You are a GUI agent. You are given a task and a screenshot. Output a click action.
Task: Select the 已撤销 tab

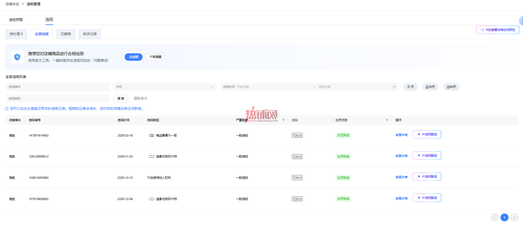(66, 34)
